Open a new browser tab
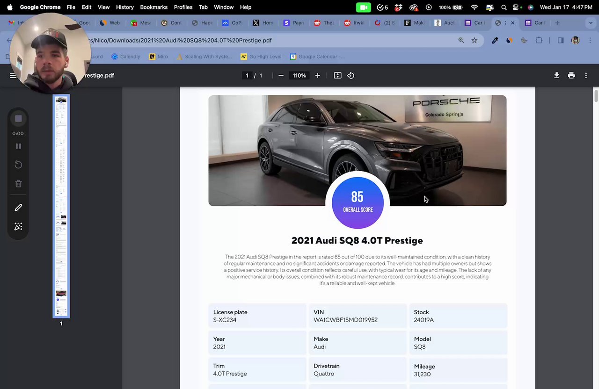Image resolution: width=599 pixels, height=389 pixels. pos(557,23)
